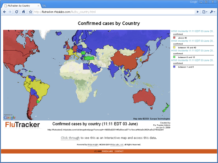This screenshot has height=163, width=218.
Task: Click the address bar URL field
Action: pos(114,12)
